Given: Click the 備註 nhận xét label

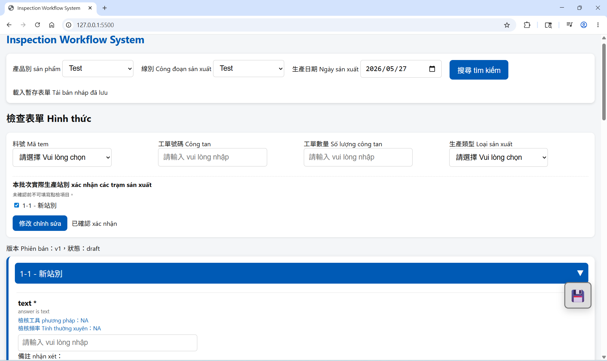Looking at the screenshot, I should (39, 356).
